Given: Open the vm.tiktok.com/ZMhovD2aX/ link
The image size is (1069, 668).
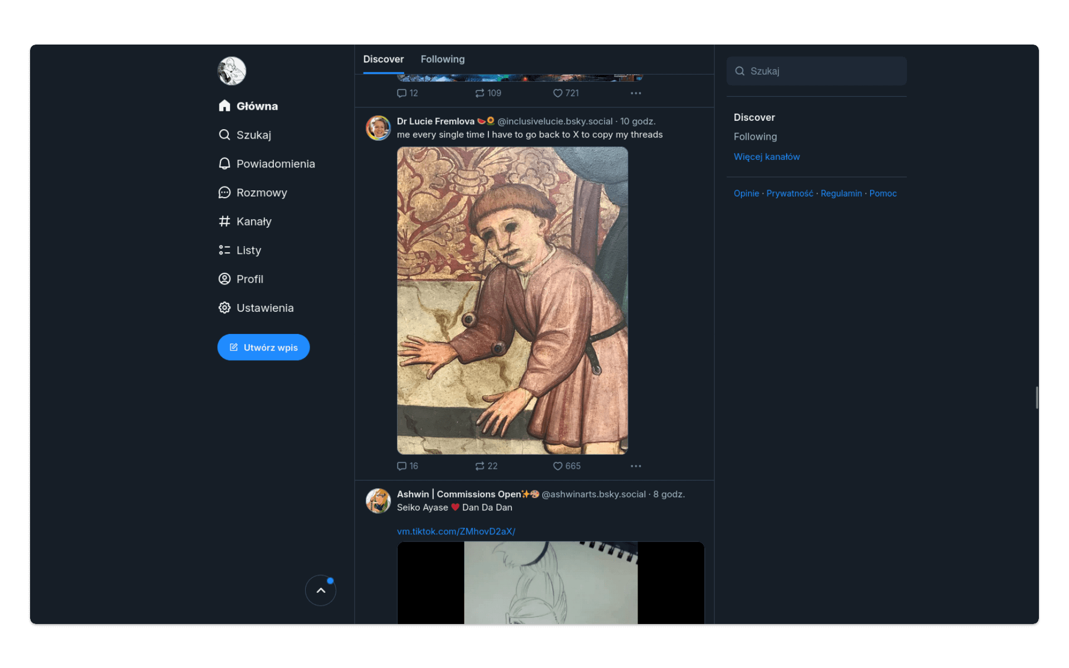Looking at the screenshot, I should tap(456, 532).
